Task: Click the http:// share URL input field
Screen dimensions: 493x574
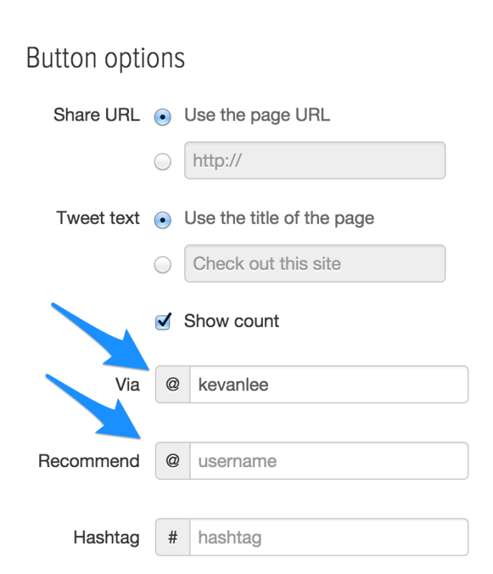Action: [x=315, y=160]
